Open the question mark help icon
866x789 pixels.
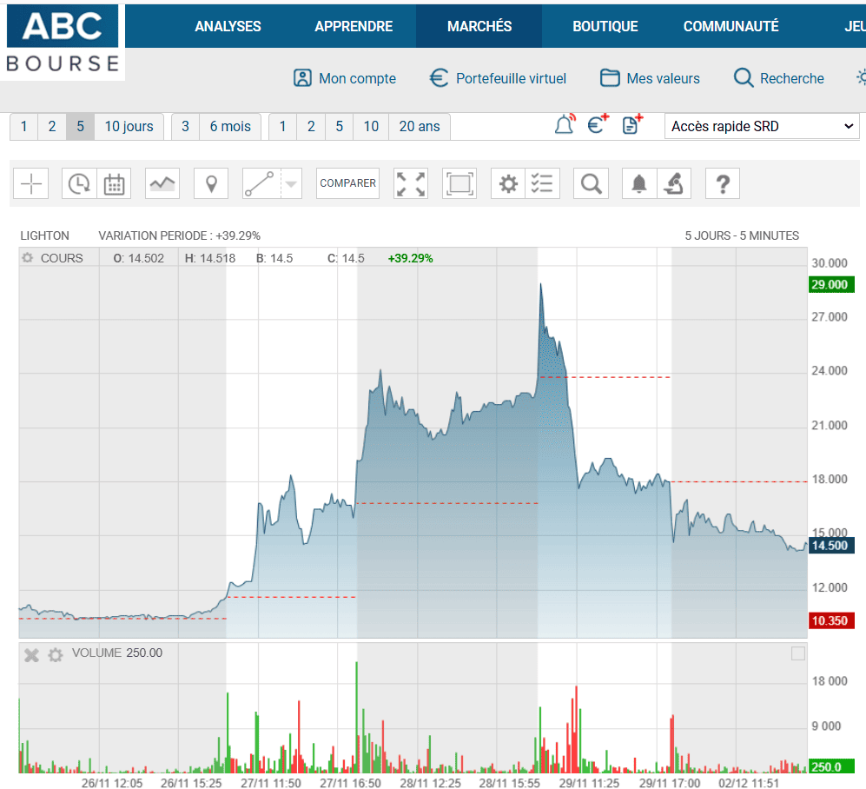(723, 183)
